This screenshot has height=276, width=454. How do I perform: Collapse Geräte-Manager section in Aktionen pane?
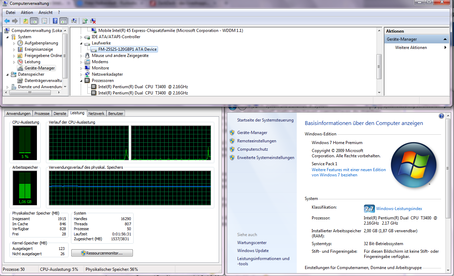click(x=445, y=39)
